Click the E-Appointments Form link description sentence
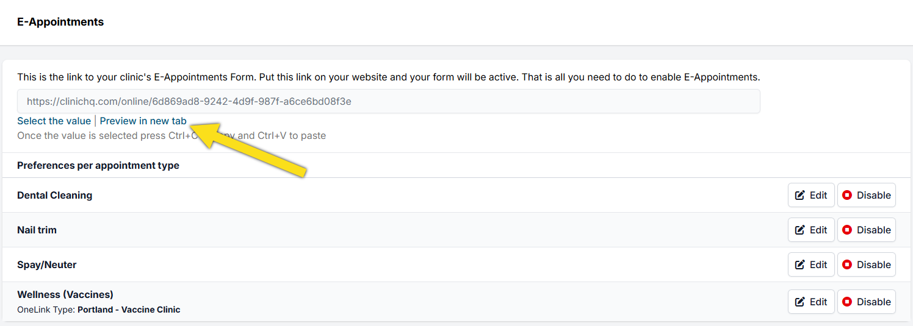This screenshot has width=913, height=326. coord(388,77)
